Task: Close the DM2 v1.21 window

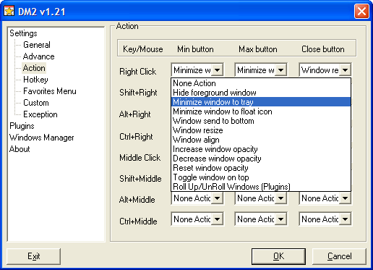Action: pyautogui.click(x=361, y=11)
